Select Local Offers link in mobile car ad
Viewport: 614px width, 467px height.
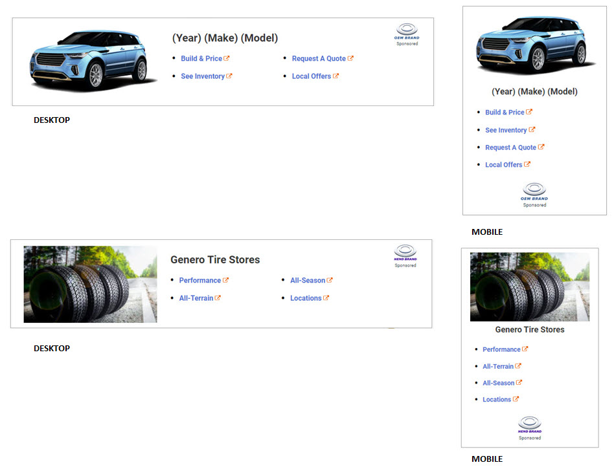click(x=503, y=165)
